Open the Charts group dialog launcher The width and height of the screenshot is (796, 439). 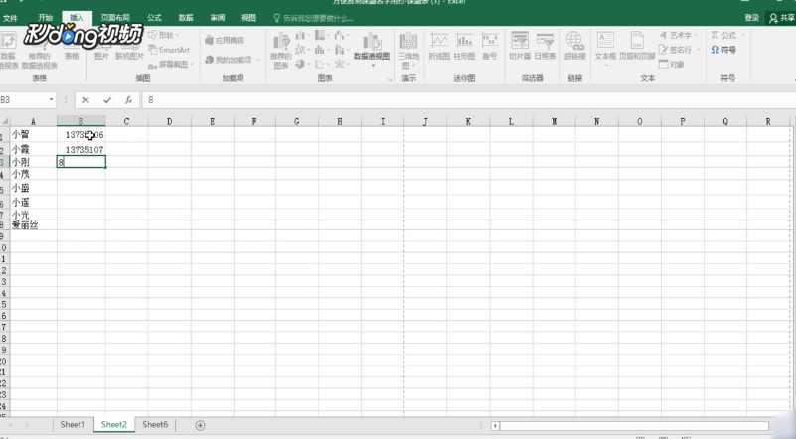389,79
